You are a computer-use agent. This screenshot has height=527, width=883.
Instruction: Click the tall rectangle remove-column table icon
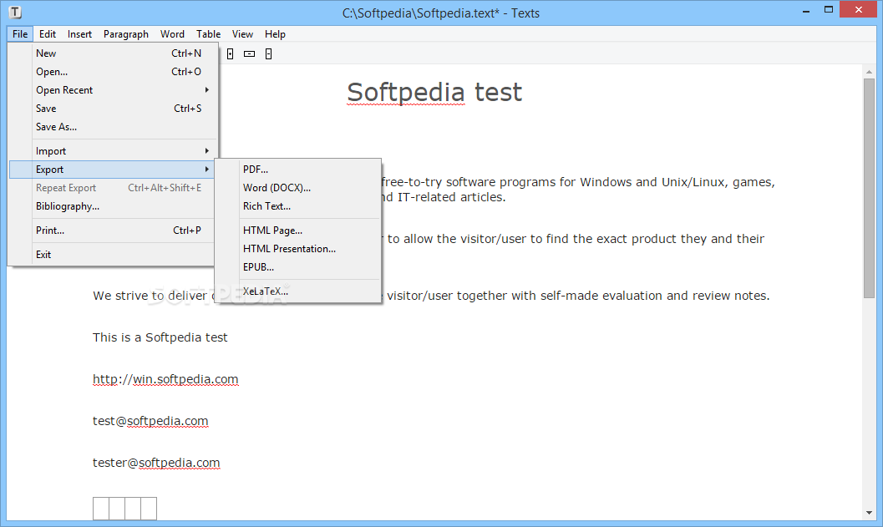[269, 54]
